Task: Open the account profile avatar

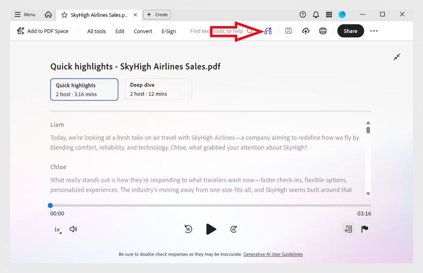Action: 342,14
